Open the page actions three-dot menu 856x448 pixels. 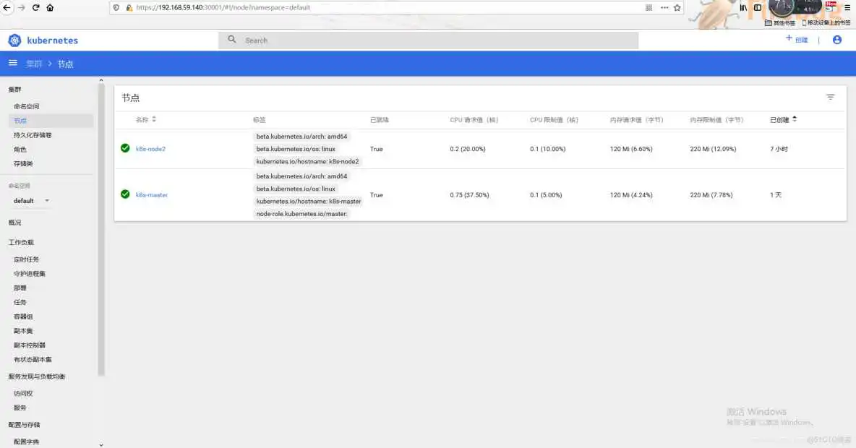(x=664, y=8)
